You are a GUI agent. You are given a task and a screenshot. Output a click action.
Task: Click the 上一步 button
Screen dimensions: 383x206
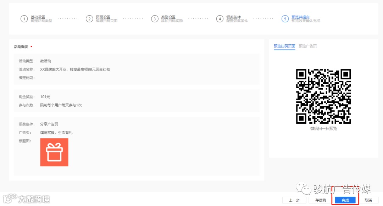pyautogui.click(x=294, y=200)
